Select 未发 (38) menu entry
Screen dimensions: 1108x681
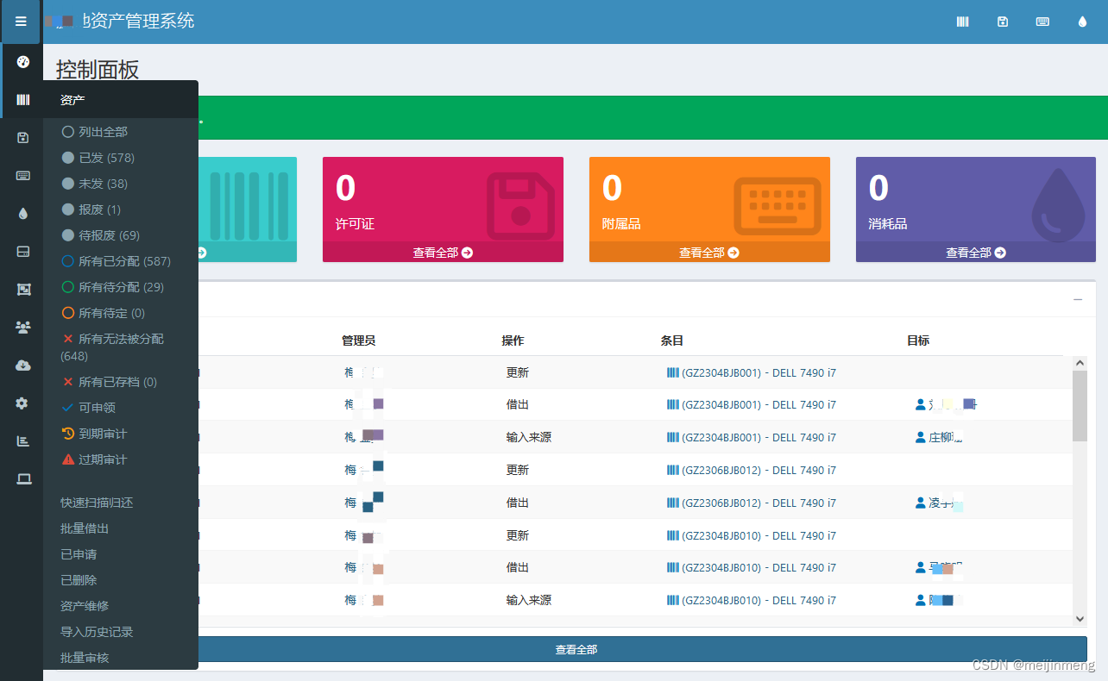point(95,184)
